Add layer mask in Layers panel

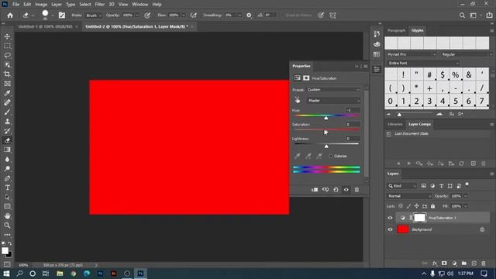(x=444, y=263)
